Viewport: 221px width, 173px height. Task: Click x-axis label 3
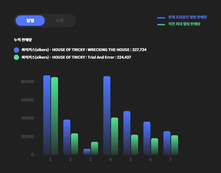point(90,159)
